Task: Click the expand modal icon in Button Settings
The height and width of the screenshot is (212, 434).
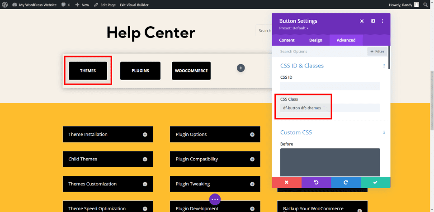Action: coord(362,21)
